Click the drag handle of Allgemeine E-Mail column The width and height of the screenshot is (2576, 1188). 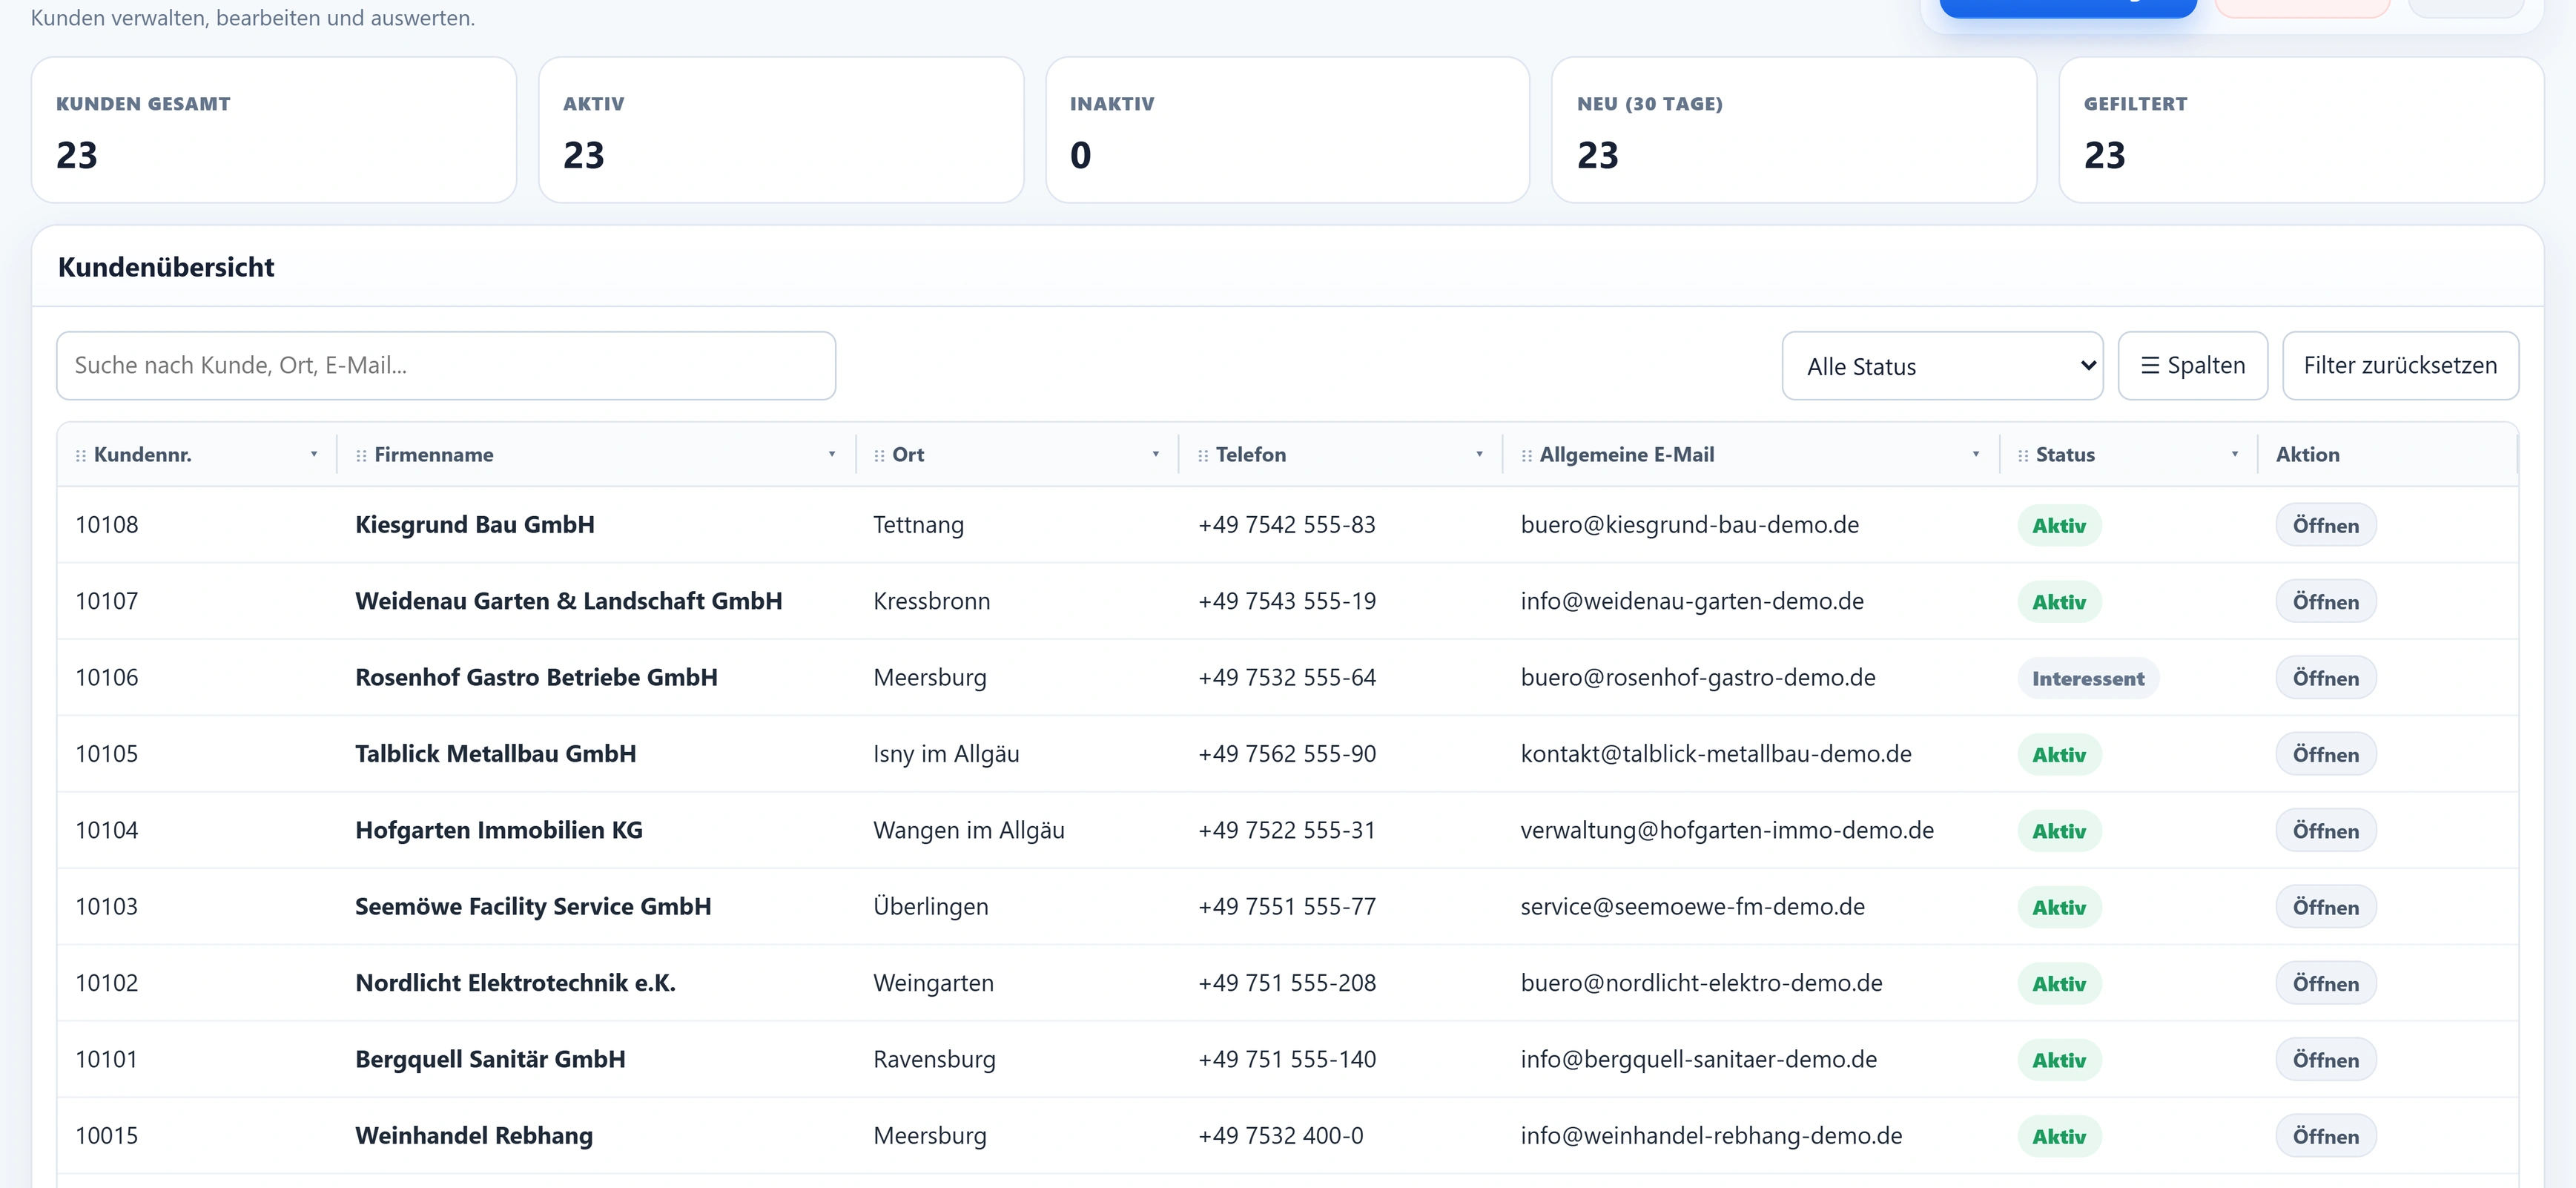[1526, 456]
